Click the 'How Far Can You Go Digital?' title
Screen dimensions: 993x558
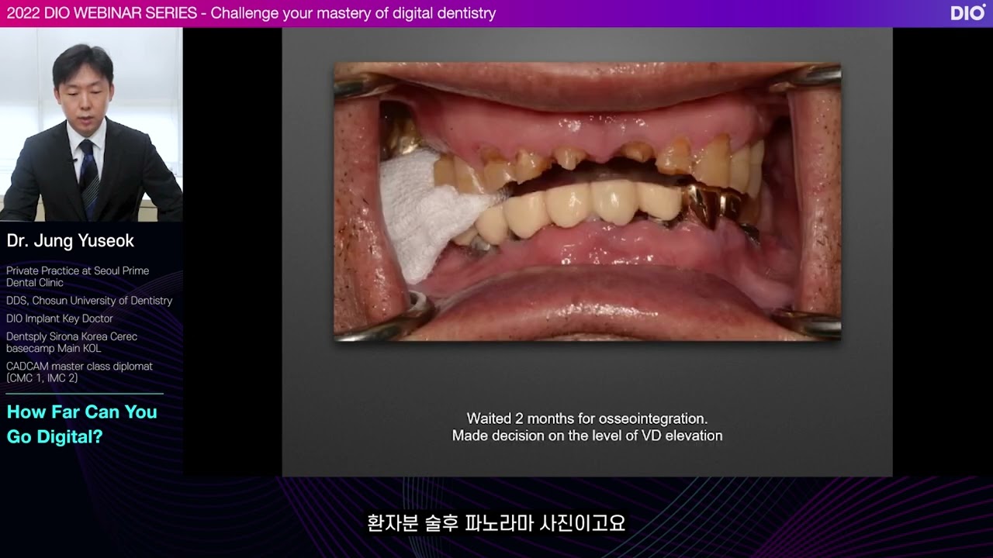(81, 424)
